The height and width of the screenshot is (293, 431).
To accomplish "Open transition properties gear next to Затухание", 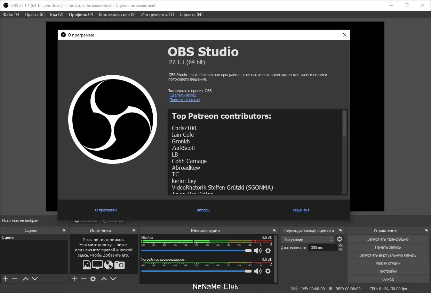I will point(340,239).
